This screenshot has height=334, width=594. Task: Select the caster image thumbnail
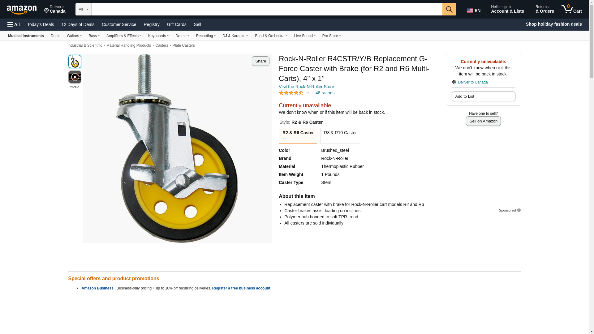point(75,62)
